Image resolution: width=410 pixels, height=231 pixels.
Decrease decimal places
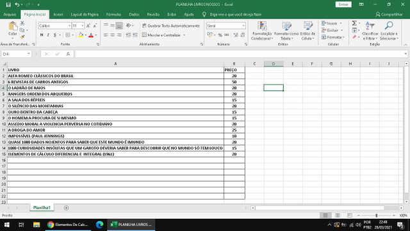click(x=242, y=35)
